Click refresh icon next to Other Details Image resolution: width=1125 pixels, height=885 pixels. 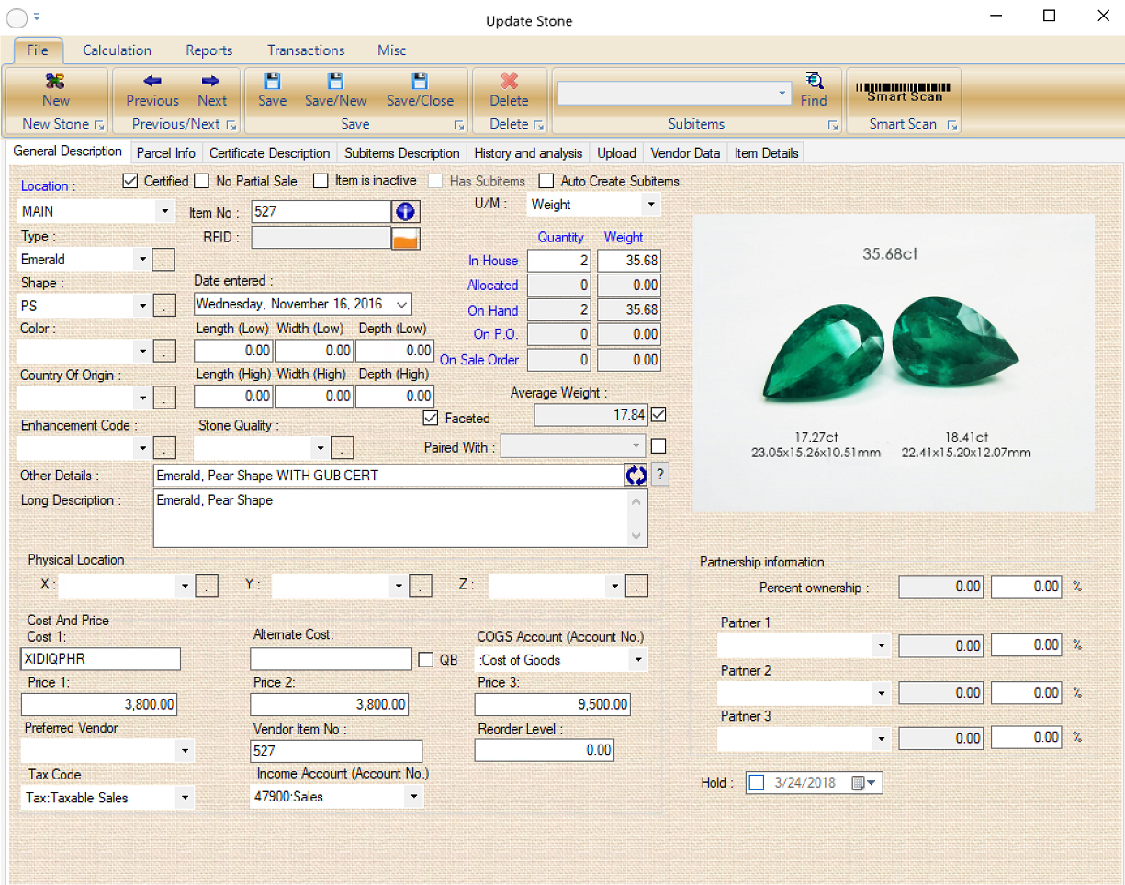[636, 475]
